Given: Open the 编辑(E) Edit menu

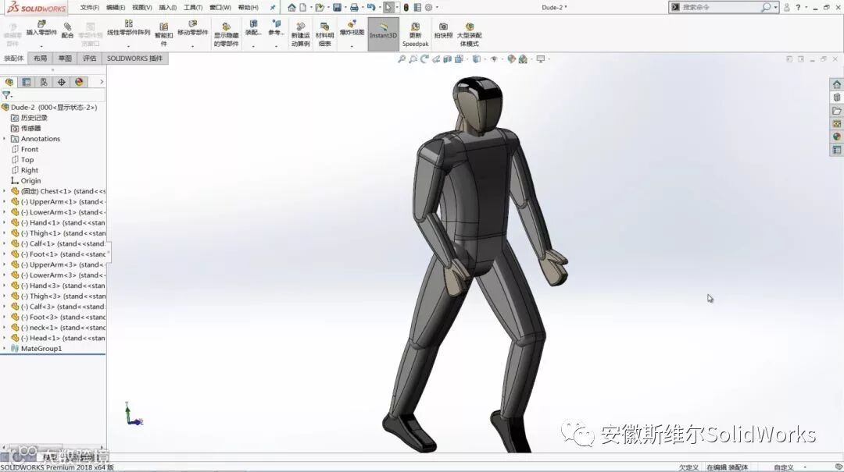Looking at the screenshot, I should (116, 8).
